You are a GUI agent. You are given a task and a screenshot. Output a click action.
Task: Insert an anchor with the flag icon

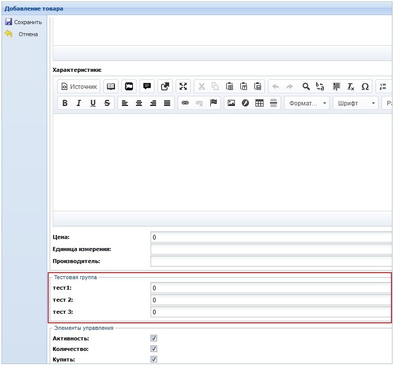[x=214, y=103]
